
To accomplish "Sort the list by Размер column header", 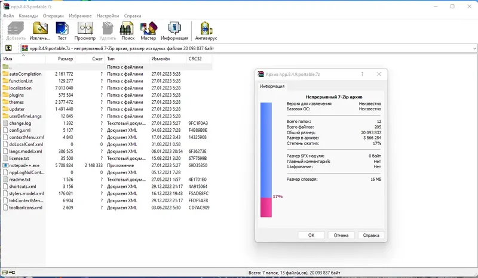I will tap(60, 59).
